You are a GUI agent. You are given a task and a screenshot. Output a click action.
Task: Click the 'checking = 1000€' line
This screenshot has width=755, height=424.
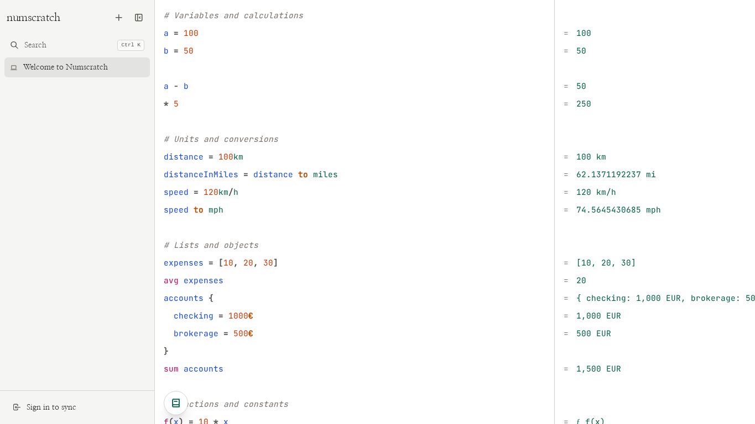[x=214, y=316]
